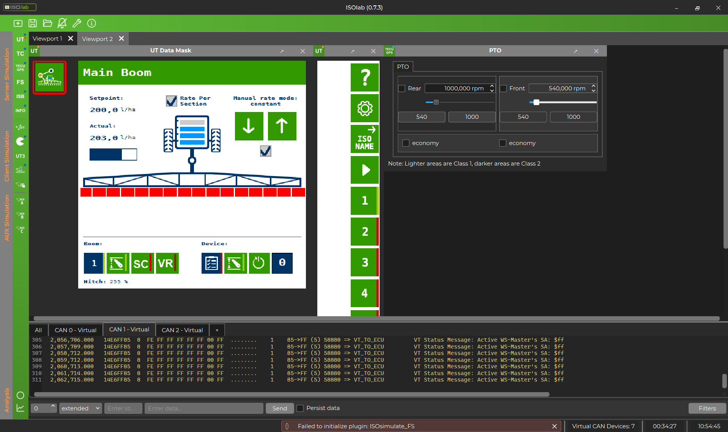
Task: Click the gear settings soft key
Action: 365,108
